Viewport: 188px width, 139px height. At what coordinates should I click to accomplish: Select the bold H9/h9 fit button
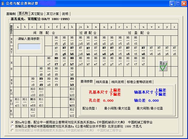72,82
